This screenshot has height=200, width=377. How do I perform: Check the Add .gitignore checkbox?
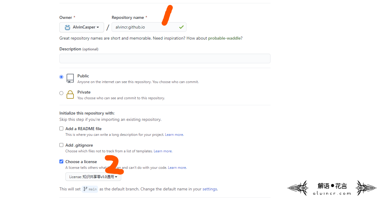pyautogui.click(x=61, y=145)
